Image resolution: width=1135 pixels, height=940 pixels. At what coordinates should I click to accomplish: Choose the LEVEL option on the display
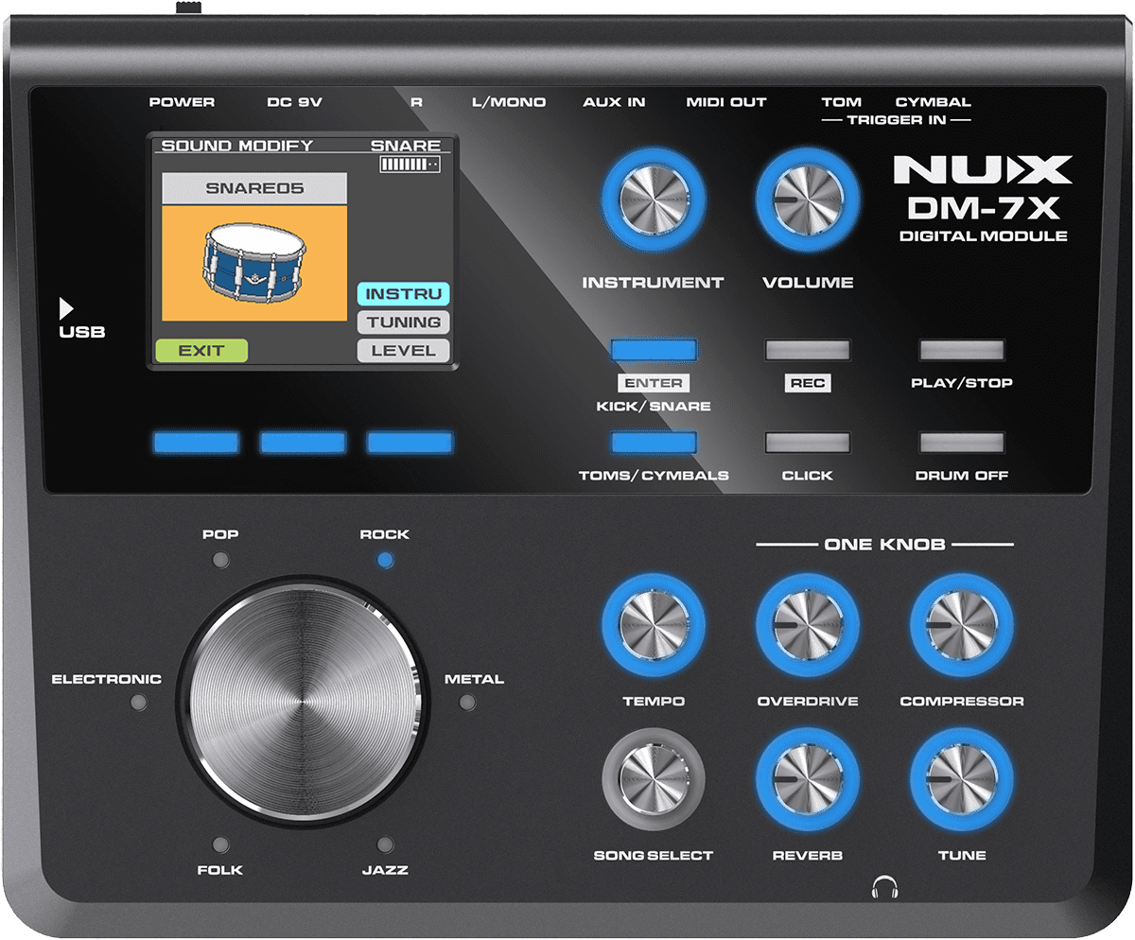(x=403, y=351)
